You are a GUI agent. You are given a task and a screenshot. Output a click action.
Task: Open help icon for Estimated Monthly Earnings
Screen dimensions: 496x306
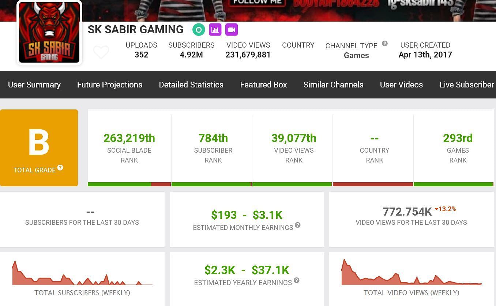(298, 225)
